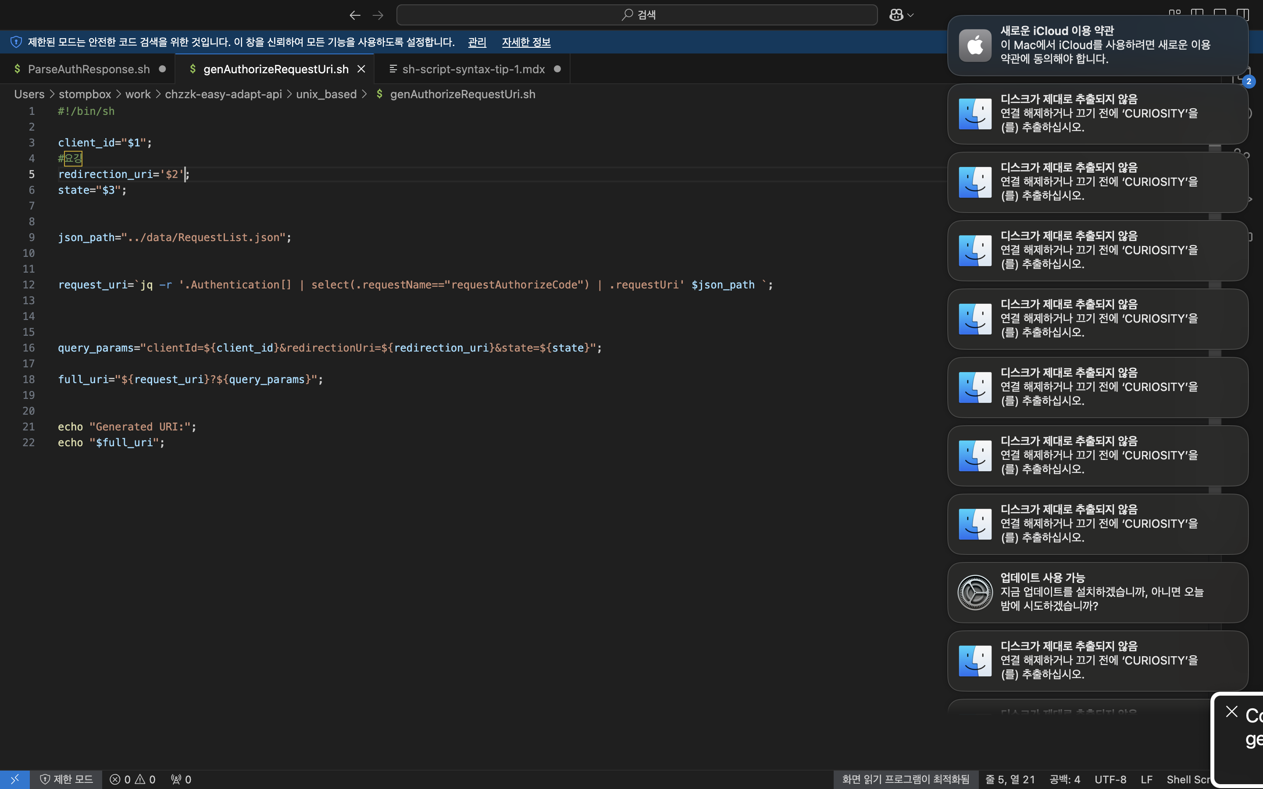Open Users breadcrumb
Viewport: 1263px width, 789px height.
click(29, 94)
